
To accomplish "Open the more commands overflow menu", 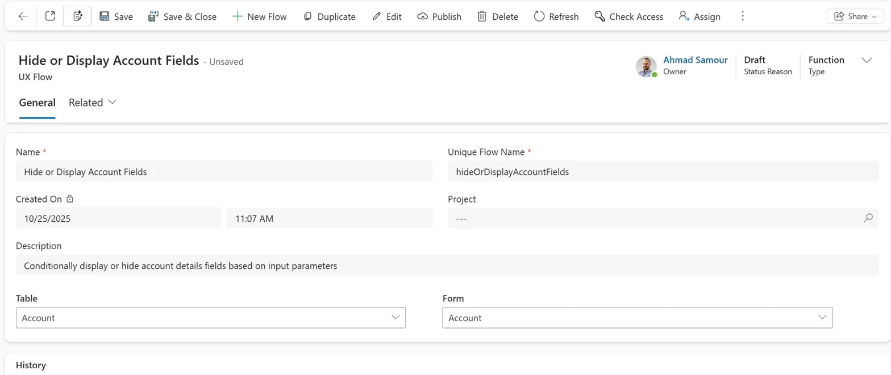I will (743, 16).
